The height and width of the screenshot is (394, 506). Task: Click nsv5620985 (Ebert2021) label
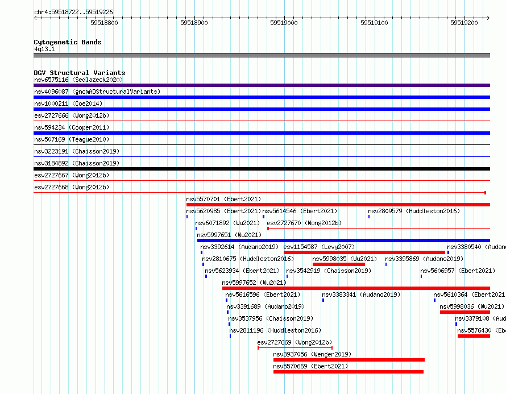(223, 211)
